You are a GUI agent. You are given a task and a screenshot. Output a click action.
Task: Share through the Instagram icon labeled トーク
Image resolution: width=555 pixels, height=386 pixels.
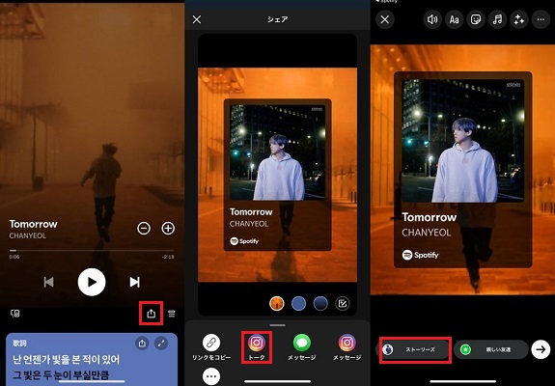click(257, 343)
